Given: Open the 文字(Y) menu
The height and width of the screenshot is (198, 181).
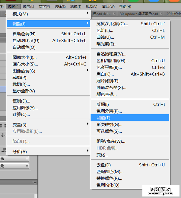Looking at the screenshot, I should (x=44, y=6).
